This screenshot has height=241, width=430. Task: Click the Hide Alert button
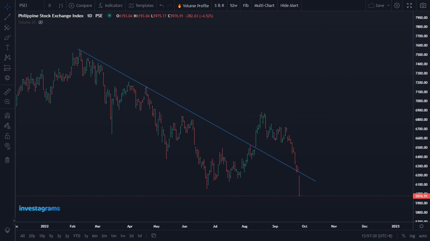289,5
